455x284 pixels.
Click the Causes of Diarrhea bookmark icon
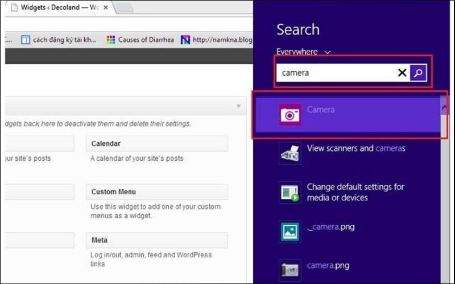(111, 40)
